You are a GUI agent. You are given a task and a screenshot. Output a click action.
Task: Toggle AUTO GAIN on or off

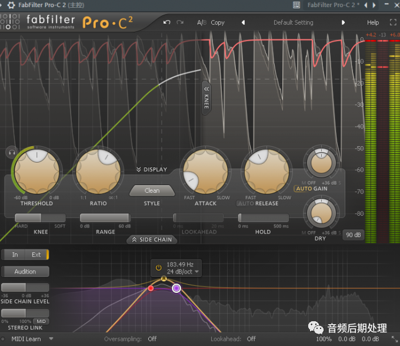[311, 189]
